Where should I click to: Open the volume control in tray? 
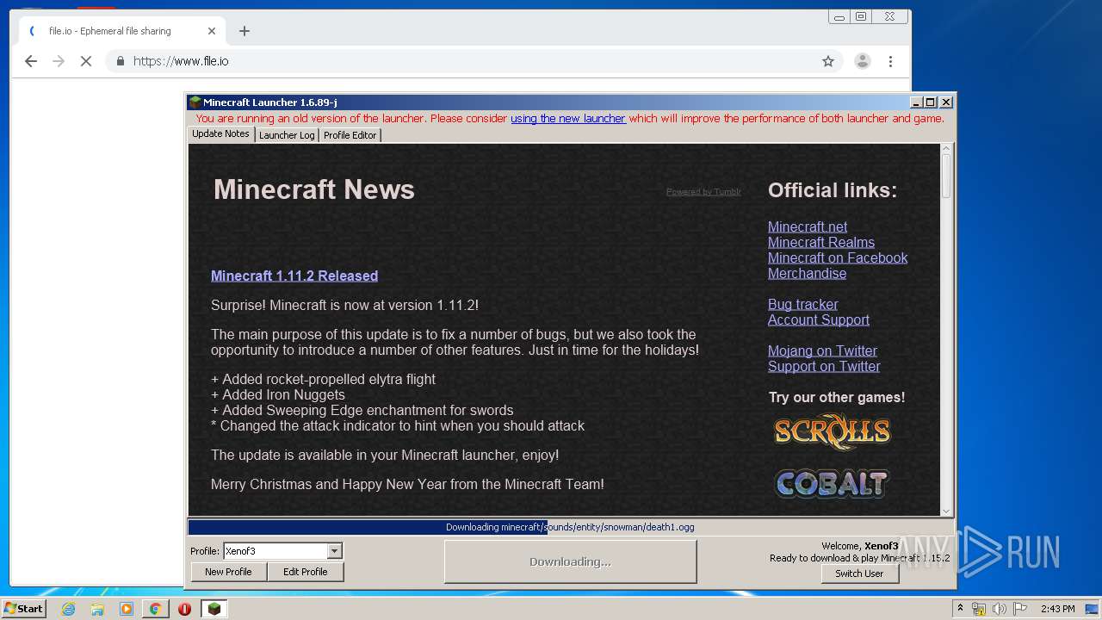point(999,609)
